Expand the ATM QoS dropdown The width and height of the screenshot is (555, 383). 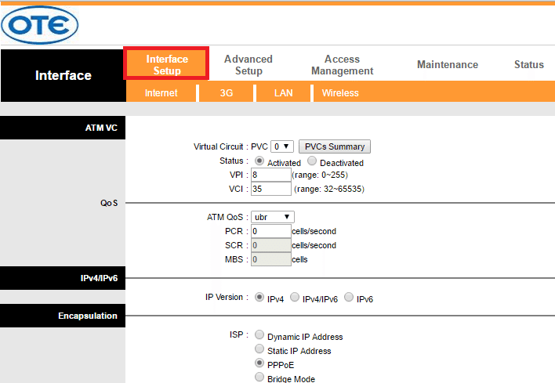tap(273, 217)
